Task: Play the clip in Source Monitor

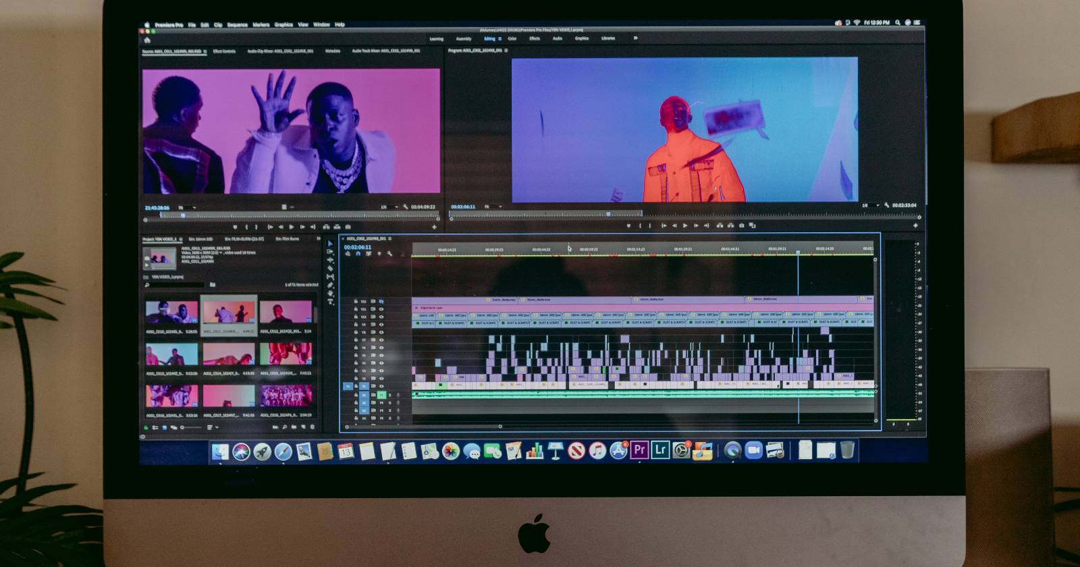Action: [291, 227]
